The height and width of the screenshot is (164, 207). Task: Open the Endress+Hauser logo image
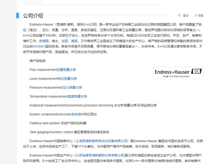click(178, 73)
